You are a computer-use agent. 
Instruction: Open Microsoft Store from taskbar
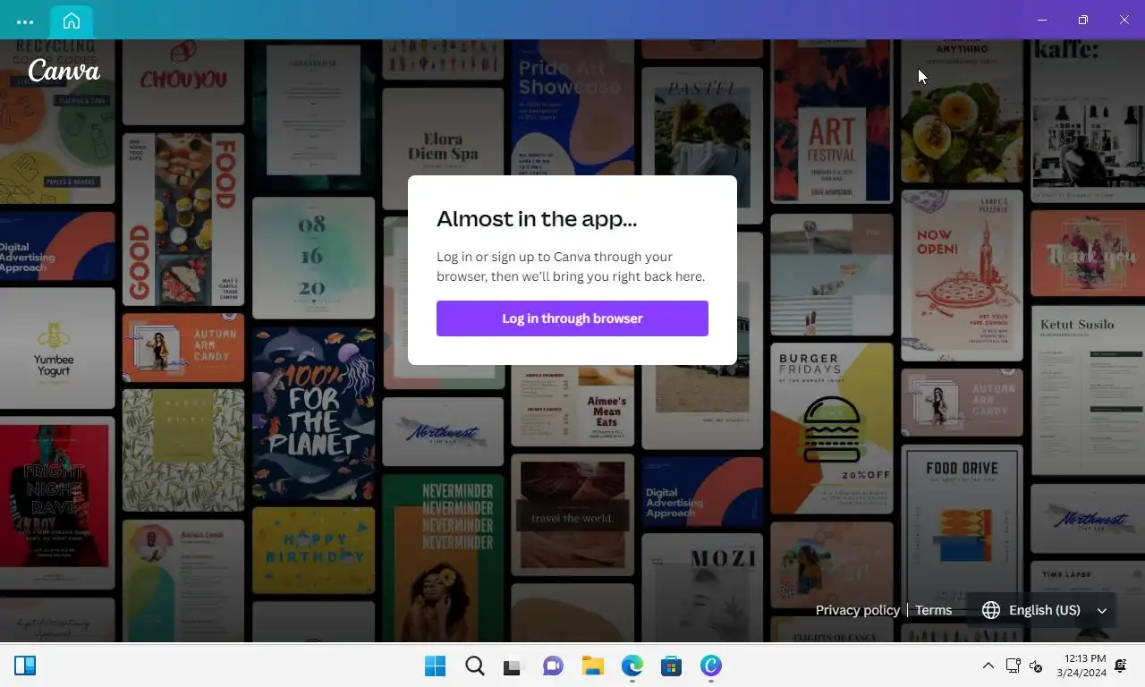pyautogui.click(x=671, y=666)
